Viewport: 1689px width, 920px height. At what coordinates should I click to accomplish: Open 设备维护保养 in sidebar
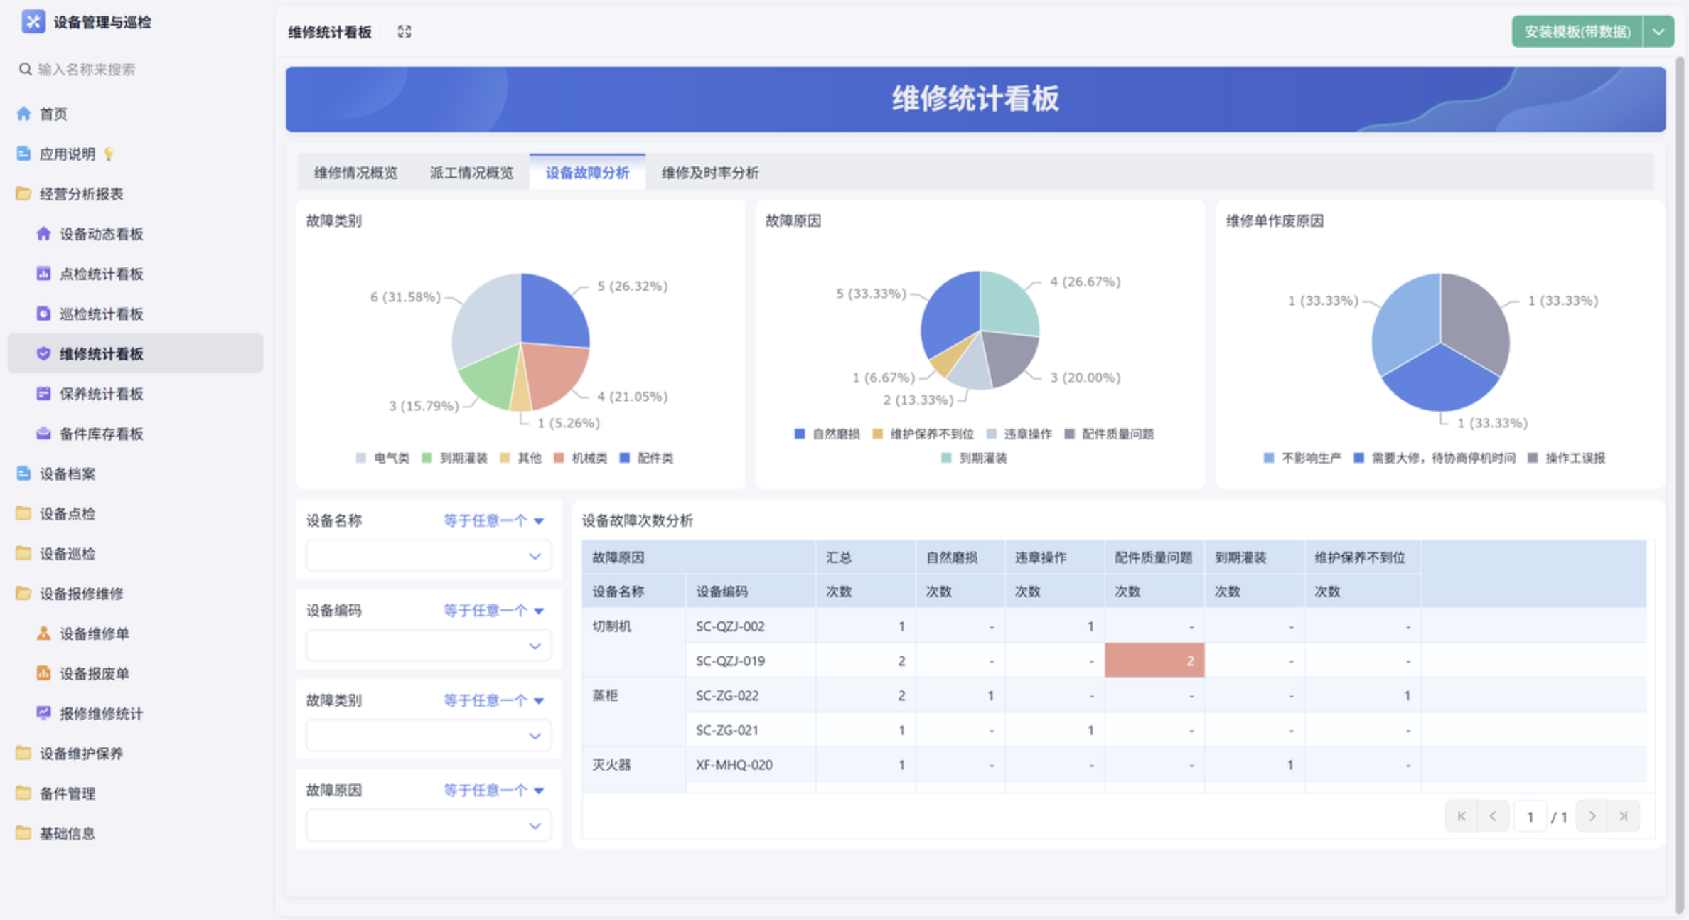click(x=81, y=754)
